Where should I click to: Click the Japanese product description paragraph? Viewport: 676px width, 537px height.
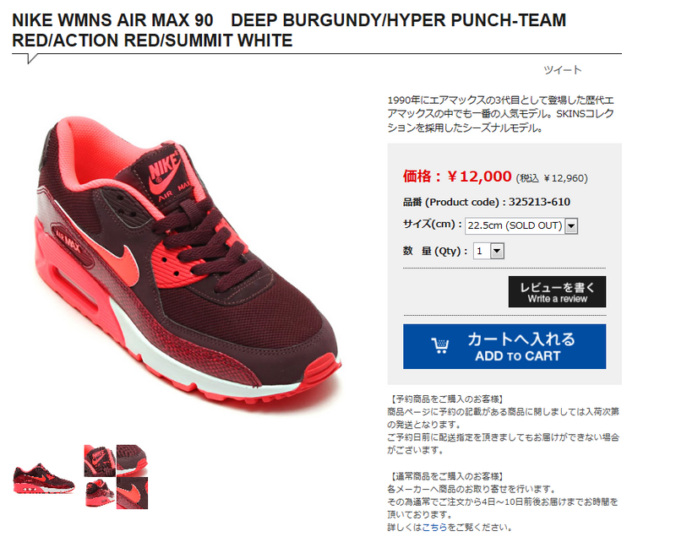point(500,114)
